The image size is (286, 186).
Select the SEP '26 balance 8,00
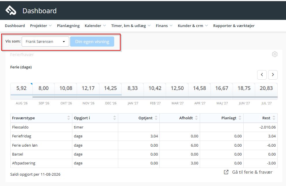tap(44, 88)
